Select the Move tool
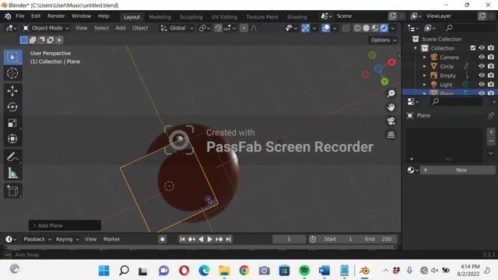This screenshot has height=280, width=498. coord(12,91)
